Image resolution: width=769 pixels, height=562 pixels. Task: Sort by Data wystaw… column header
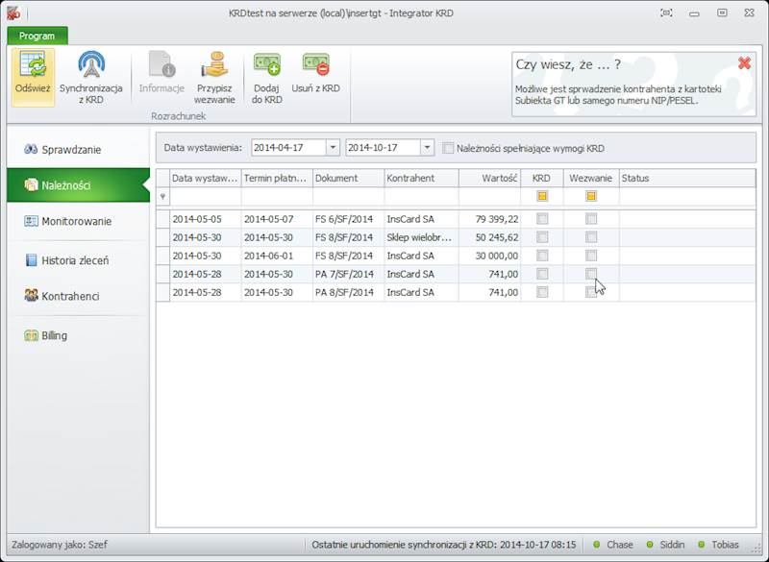tap(206, 179)
